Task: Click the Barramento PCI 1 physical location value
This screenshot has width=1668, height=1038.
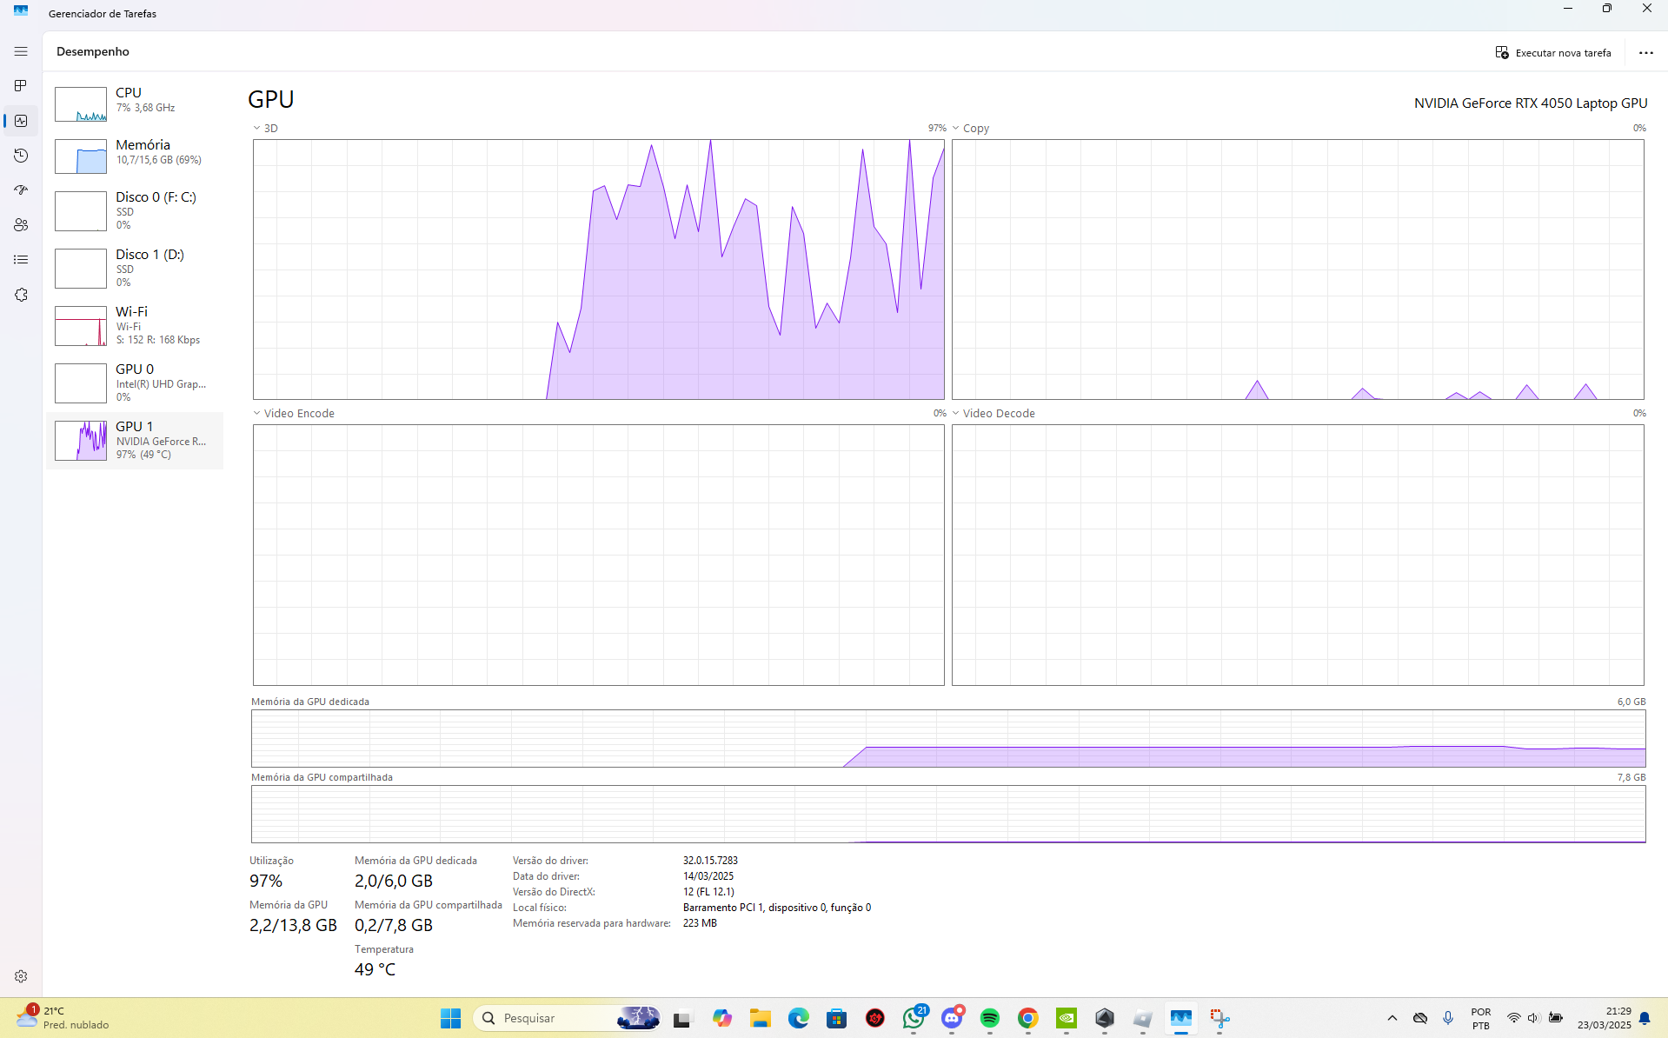Action: click(x=777, y=908)
